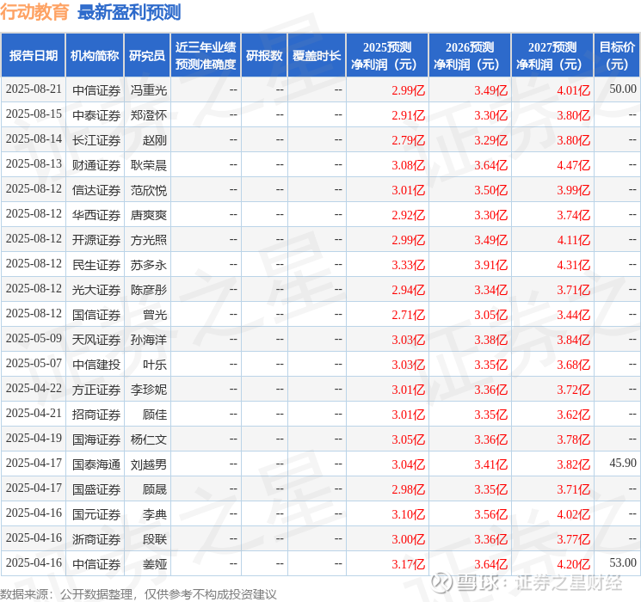The height and width of the screenshot is (602, 641).
Task: Select institution 开源证券
Action: coord(96,240)
